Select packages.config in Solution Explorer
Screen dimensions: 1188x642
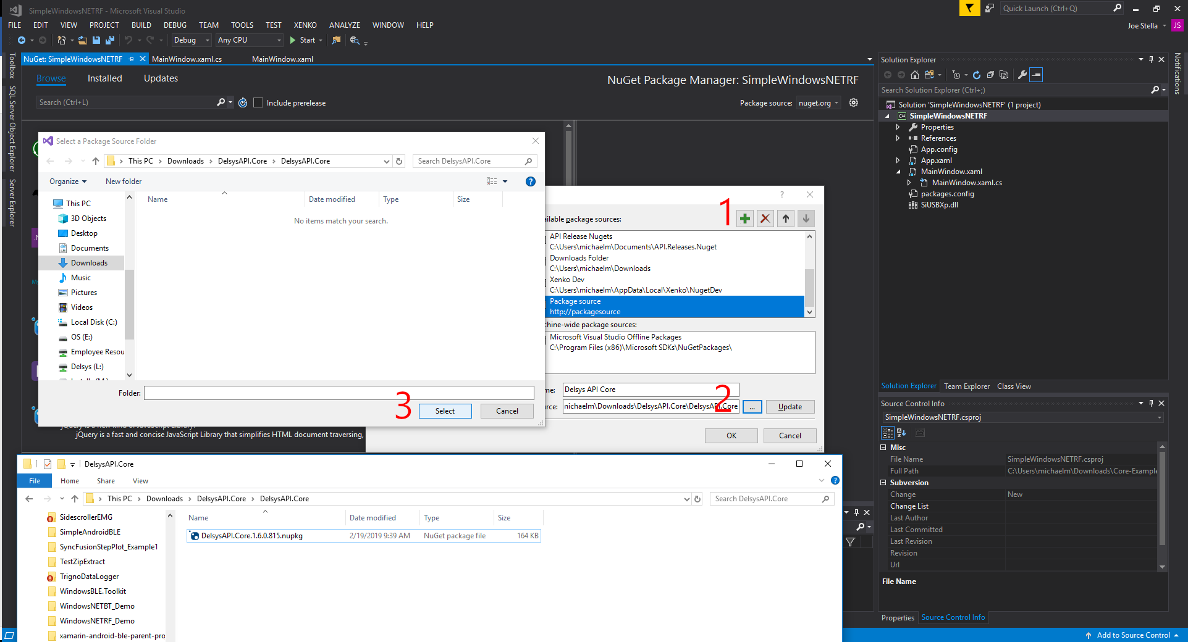point(947,194)
